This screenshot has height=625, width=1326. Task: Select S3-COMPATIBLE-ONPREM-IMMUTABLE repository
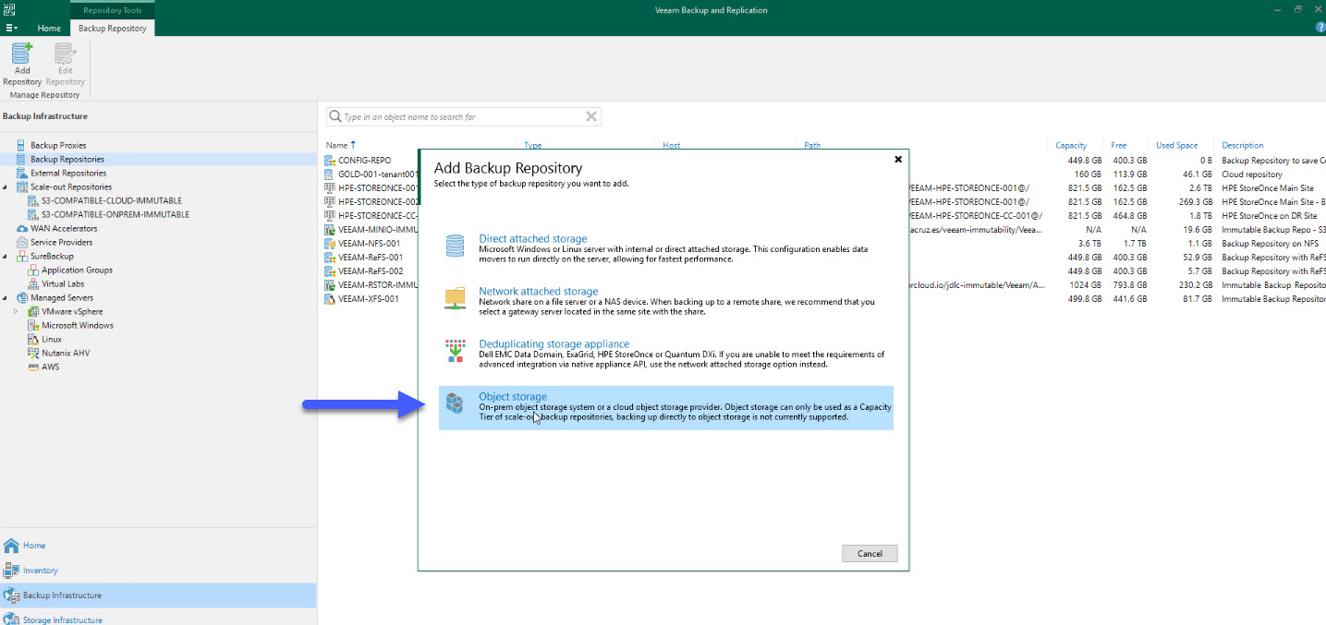[116, 214]
